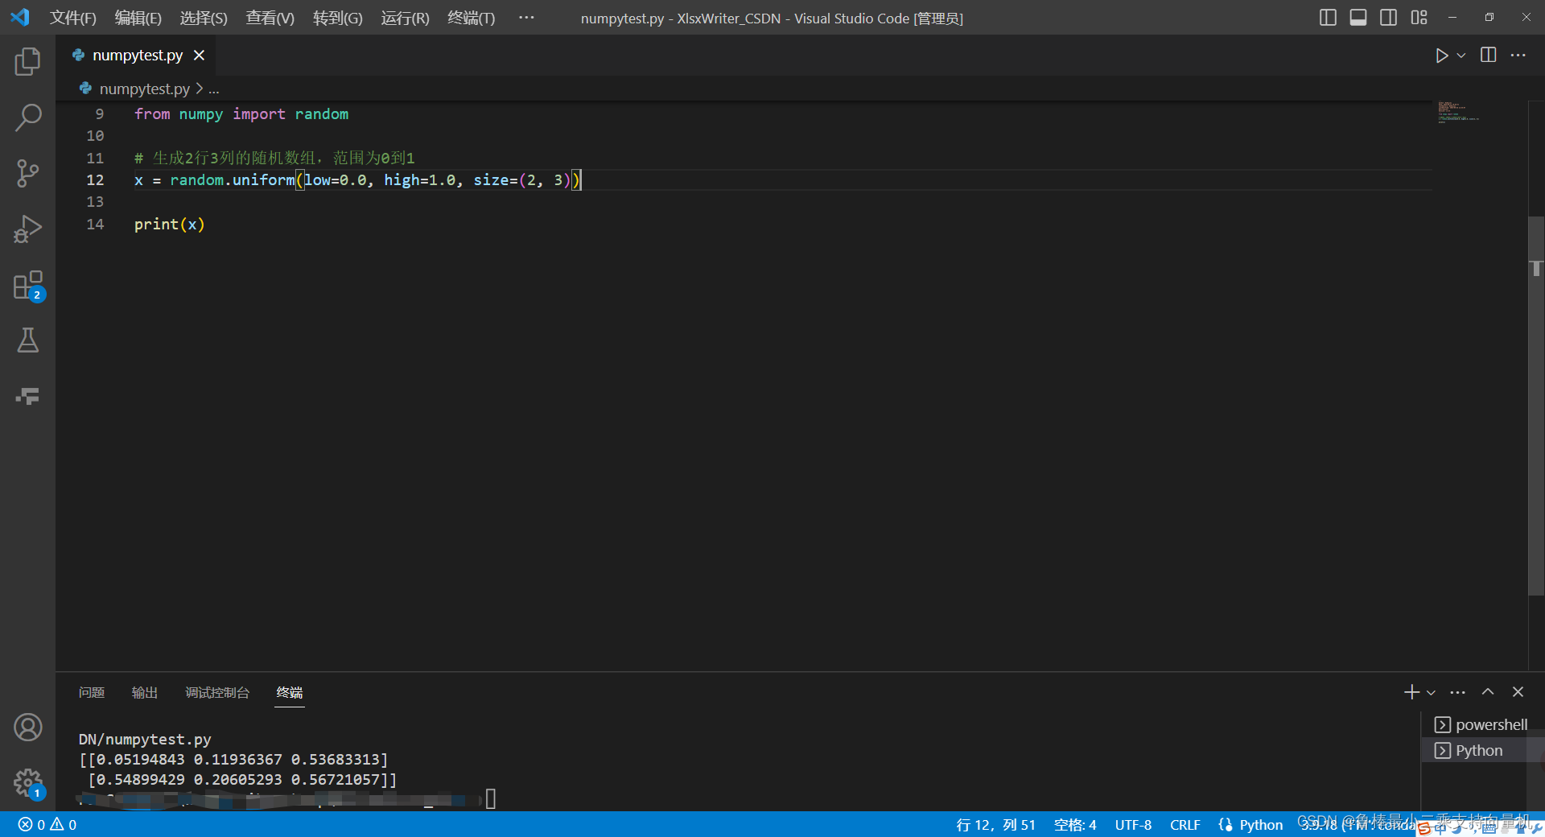Change indentation via 空格: 4
1545x837 pixels.
[1075, 824]
